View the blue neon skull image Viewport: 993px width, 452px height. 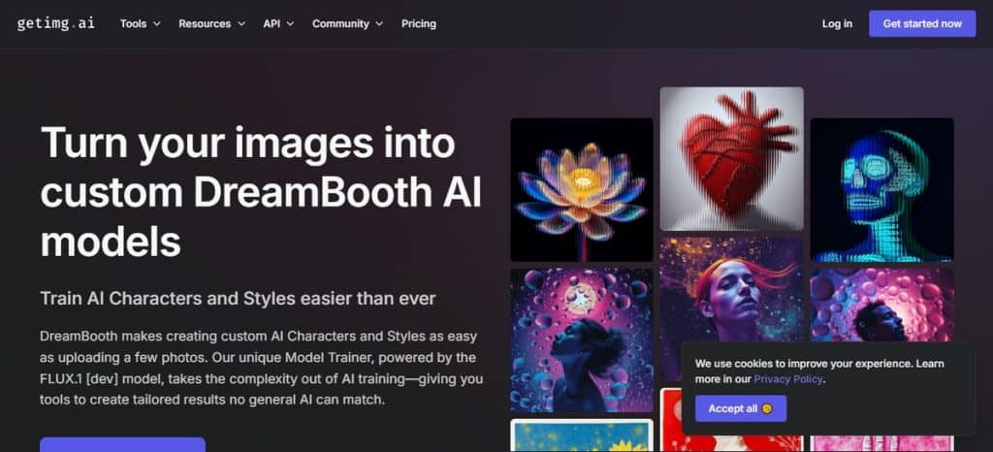coord(882,189)
